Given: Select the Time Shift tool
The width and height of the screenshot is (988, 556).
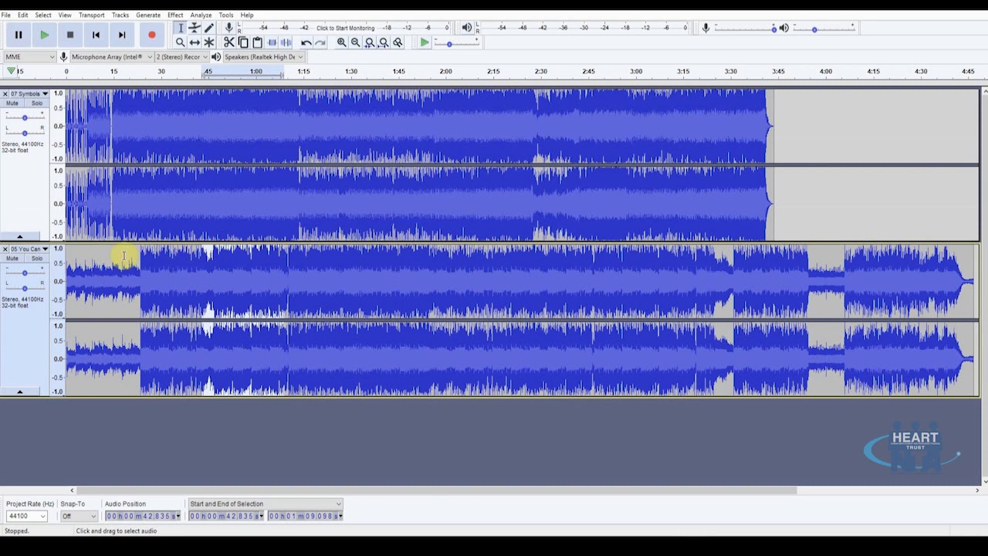Looking at the screenshot, I should coord(195,42).
